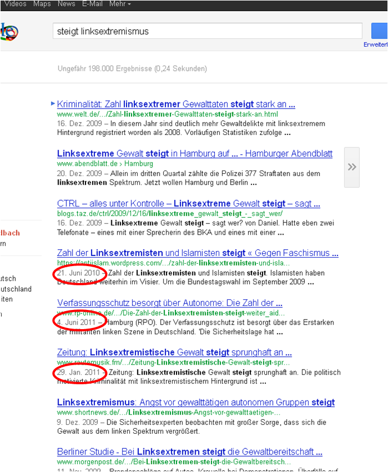
Task: Go to Maps in the top bar
Action: 42,4
